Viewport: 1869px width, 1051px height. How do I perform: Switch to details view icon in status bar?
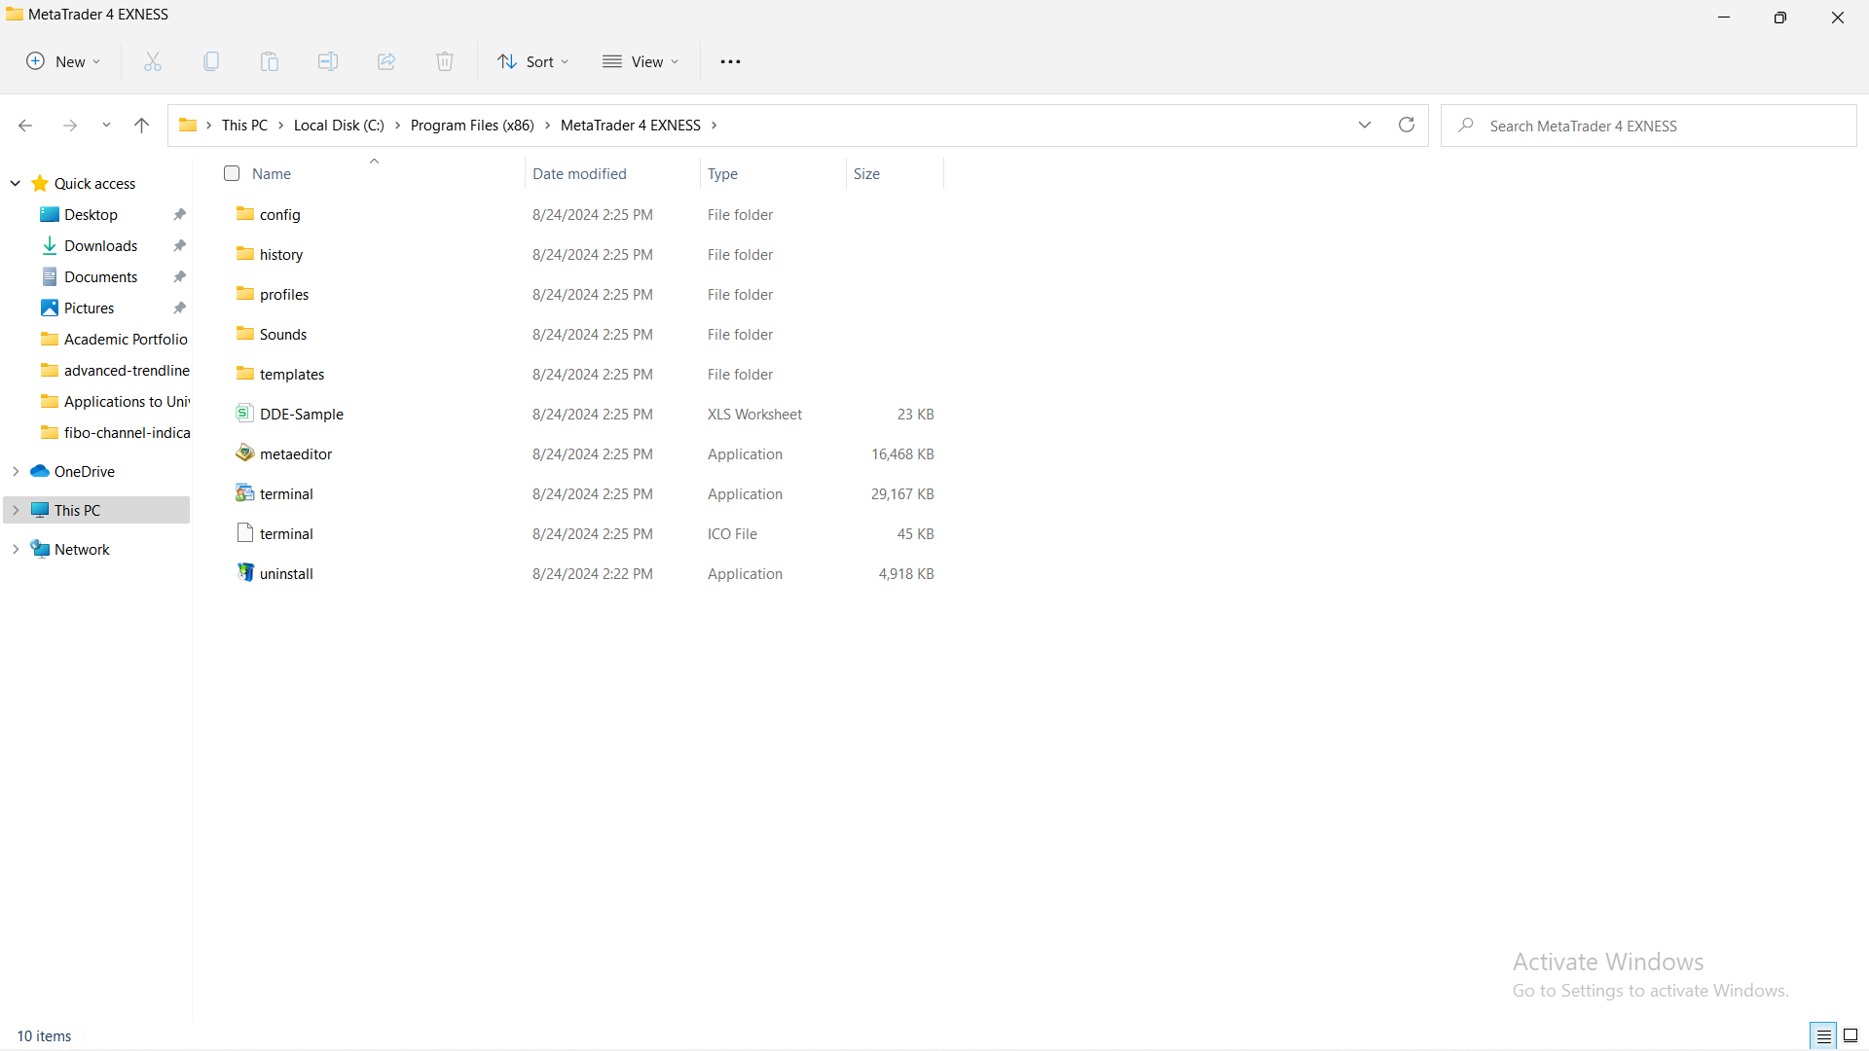tap(1823, 1036)
